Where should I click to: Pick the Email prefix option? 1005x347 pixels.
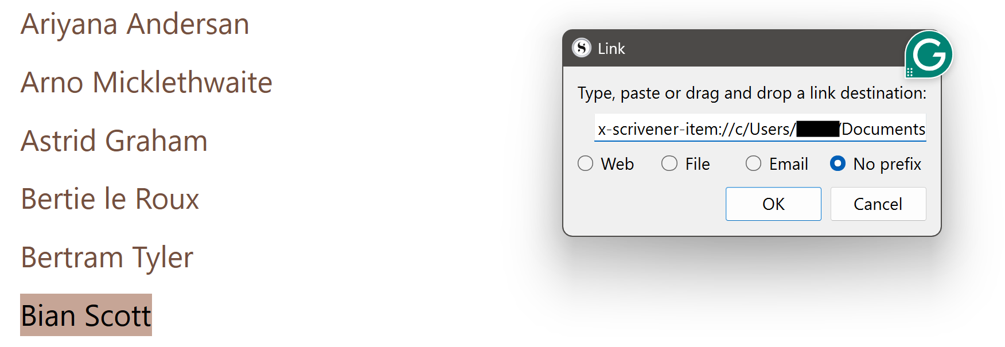pos(753,164)
